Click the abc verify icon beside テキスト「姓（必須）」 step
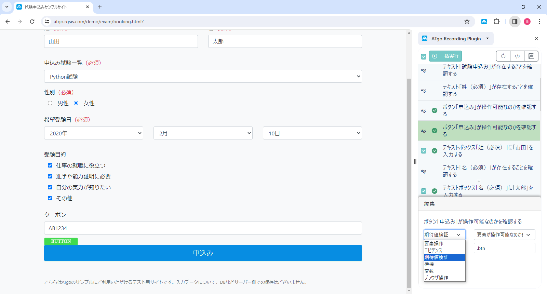This screenshot has width=547, height=294. click(x=424, y=91)
